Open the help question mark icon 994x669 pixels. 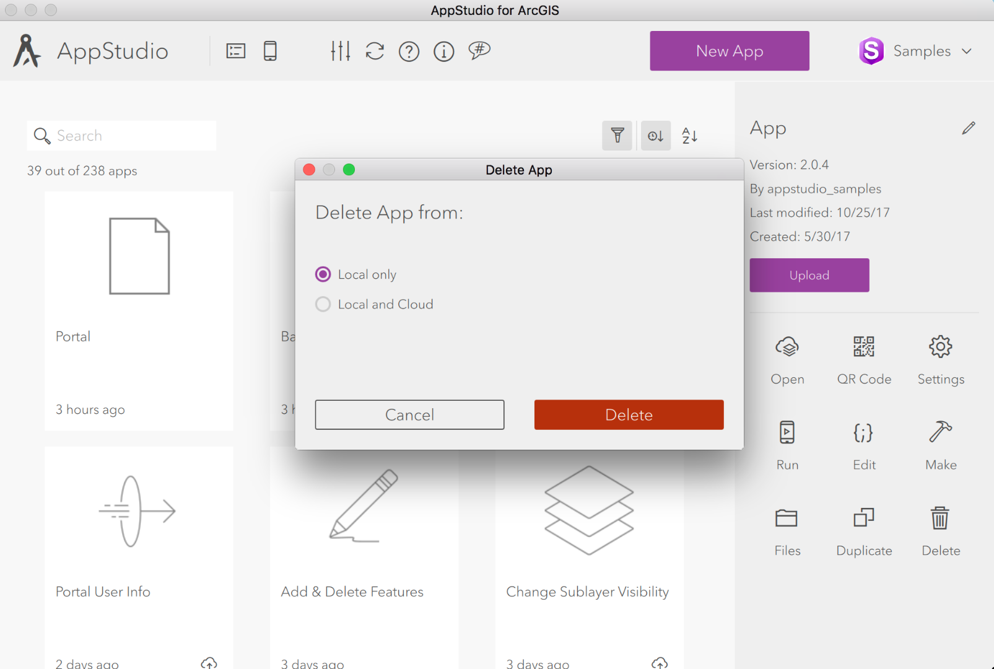(409, 51)
